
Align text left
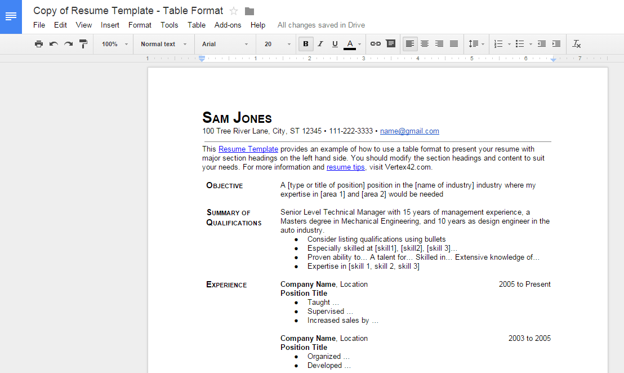tap(410, 44)
